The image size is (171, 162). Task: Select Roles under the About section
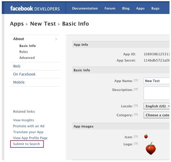pos(24,52)
